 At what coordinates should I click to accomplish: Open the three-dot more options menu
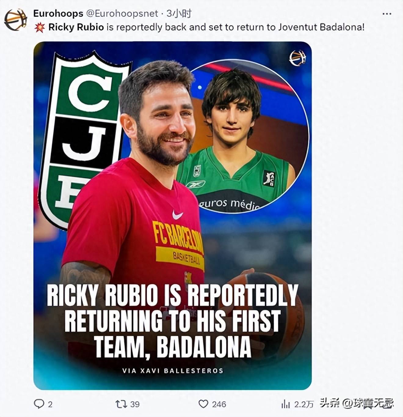[387, 14]
